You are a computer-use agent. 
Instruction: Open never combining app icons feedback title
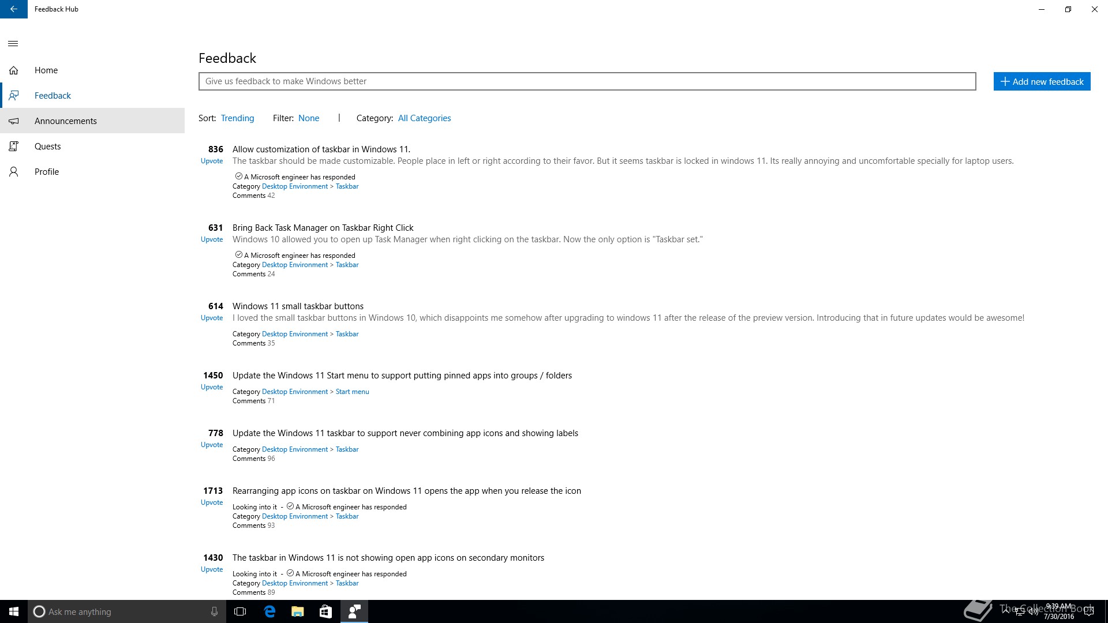click(405, 433)
